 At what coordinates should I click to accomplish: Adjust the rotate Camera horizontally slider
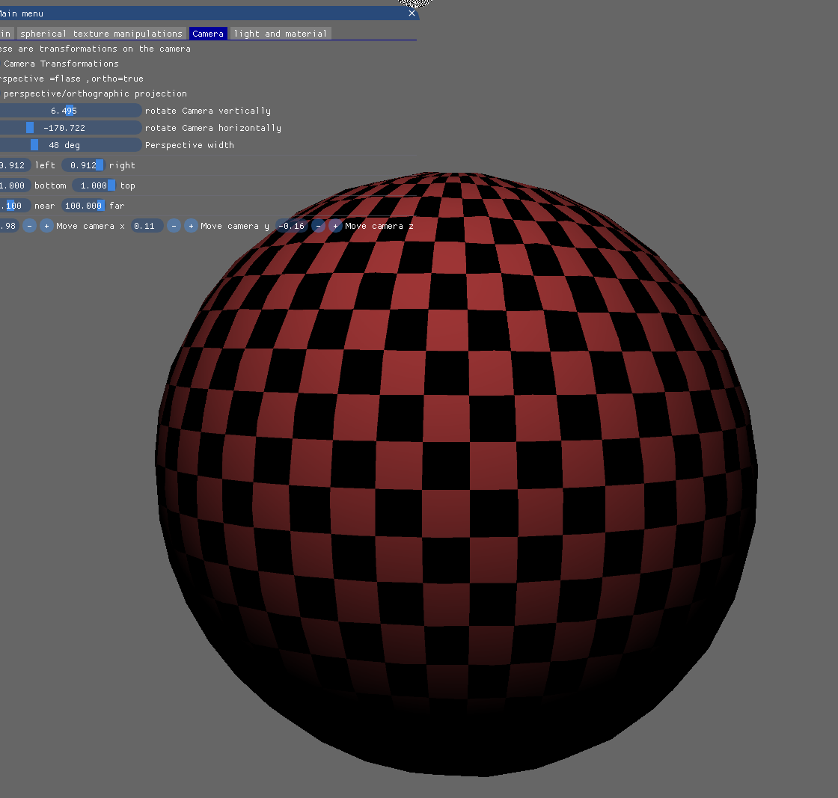tap(71, 127)
